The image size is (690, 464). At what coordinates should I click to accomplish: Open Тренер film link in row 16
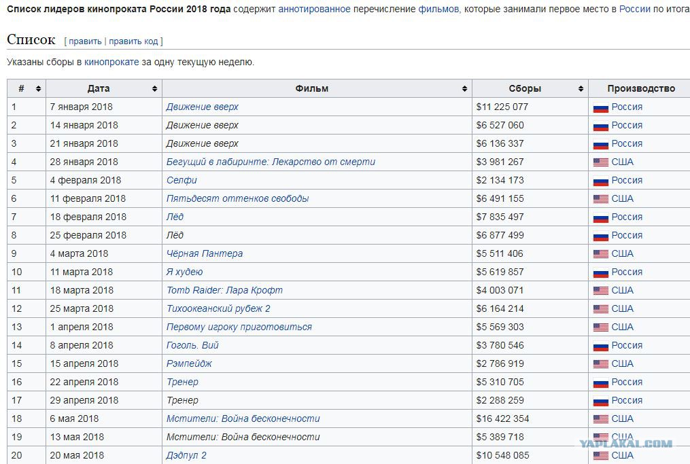tap(182, 382)
